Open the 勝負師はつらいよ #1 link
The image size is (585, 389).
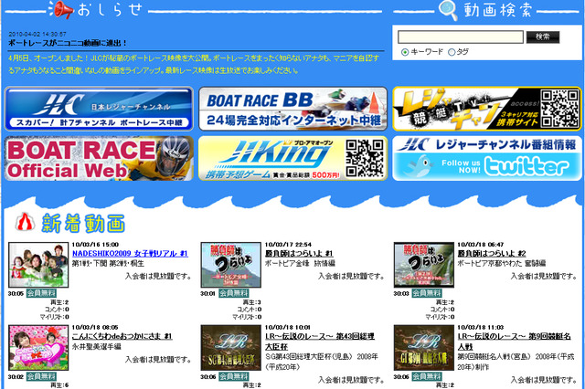[299, 253]
